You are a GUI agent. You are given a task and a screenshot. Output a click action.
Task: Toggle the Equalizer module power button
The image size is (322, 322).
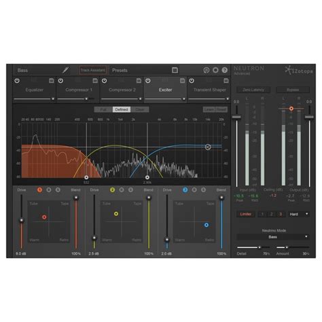point(17,81)
